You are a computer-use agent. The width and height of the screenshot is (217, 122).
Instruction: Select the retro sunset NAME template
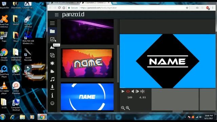[x=87, y=63]
